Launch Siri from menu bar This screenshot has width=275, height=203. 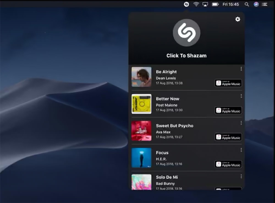coord(256,4)
